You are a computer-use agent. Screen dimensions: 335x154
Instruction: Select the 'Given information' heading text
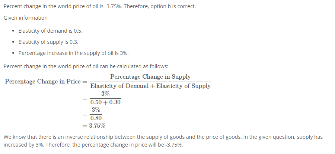[x=26, y=18]
